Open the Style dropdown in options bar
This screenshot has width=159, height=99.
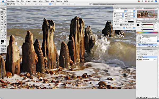(45, 4)
